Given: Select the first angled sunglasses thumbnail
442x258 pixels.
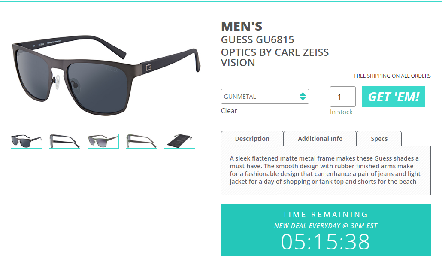Looking at the screenshot, I should [x=26, y=141].
